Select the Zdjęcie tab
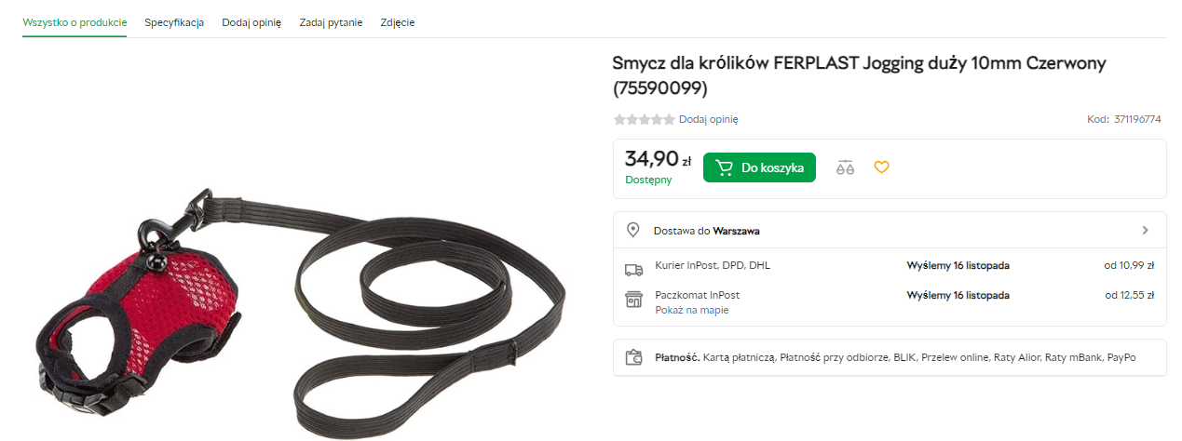This screenshot has height=441, width=1182. [x=398, y=22]
